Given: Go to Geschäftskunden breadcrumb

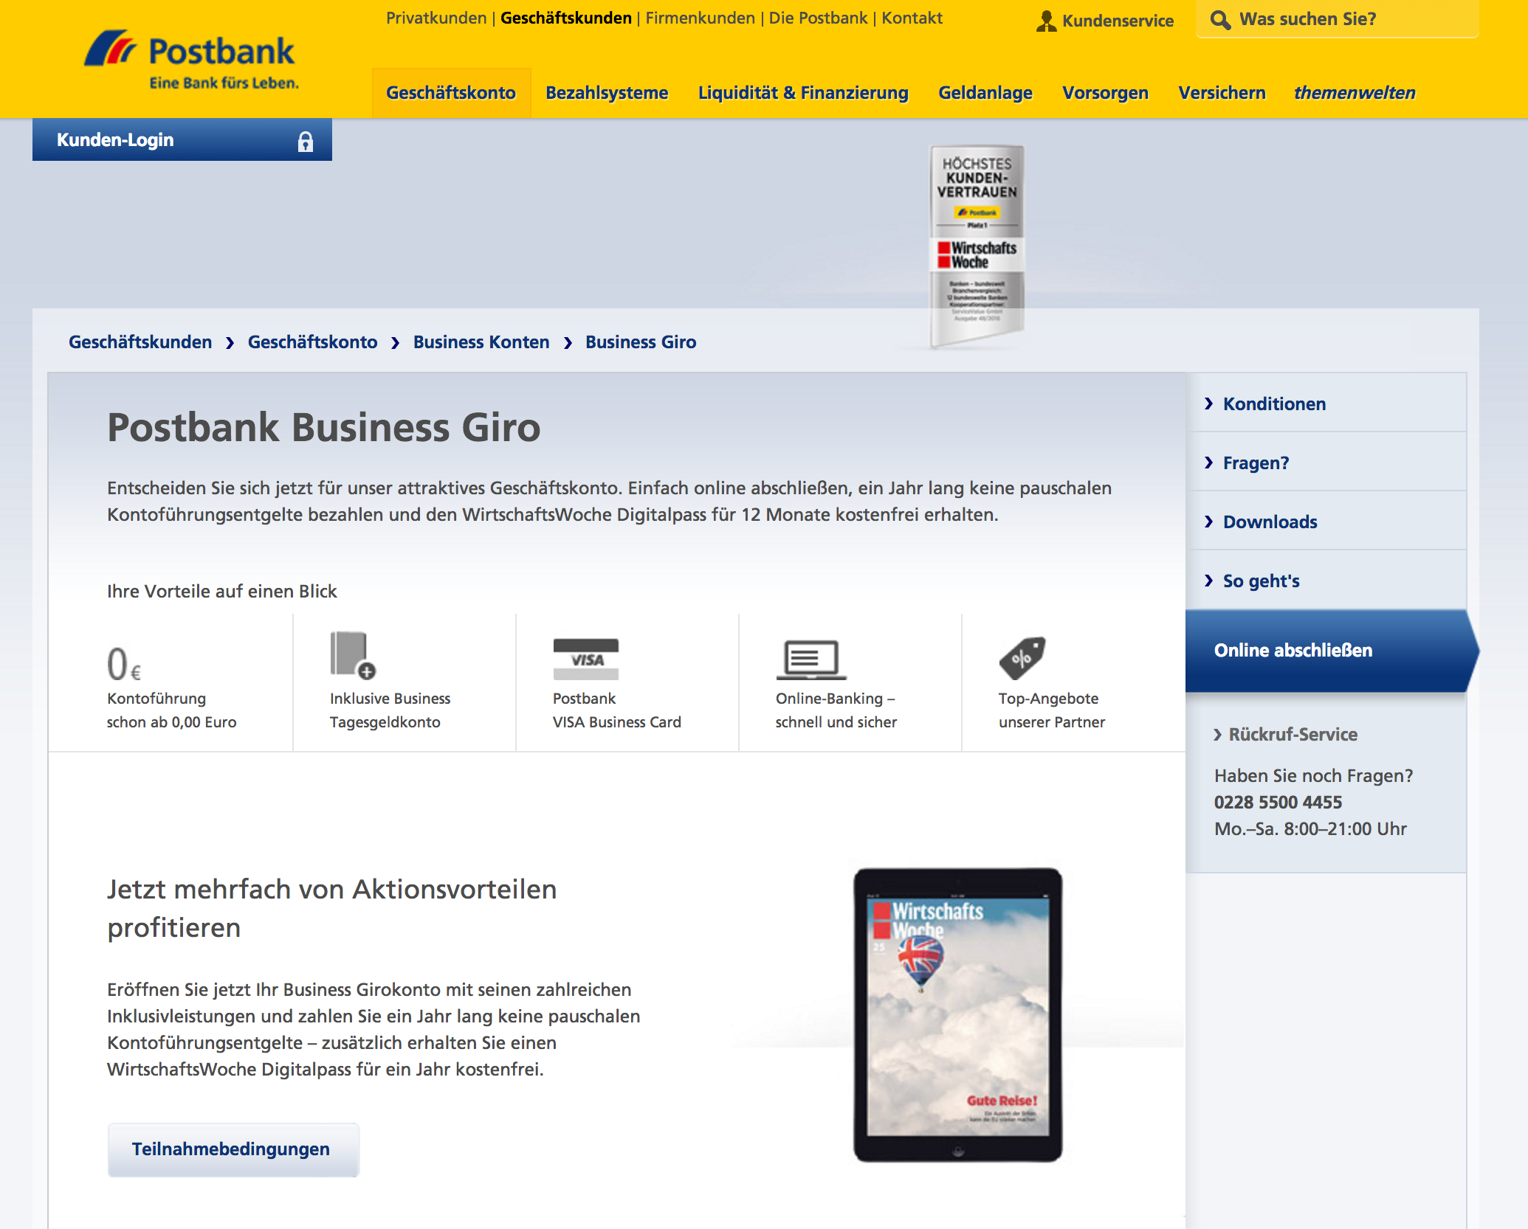Looking at the screenshot, I should point(140,342).
